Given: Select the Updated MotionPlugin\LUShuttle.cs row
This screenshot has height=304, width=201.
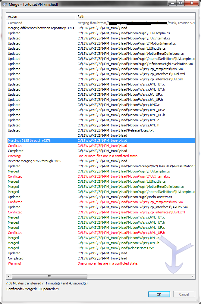Looking at the screenshot, I should point(101,48).
